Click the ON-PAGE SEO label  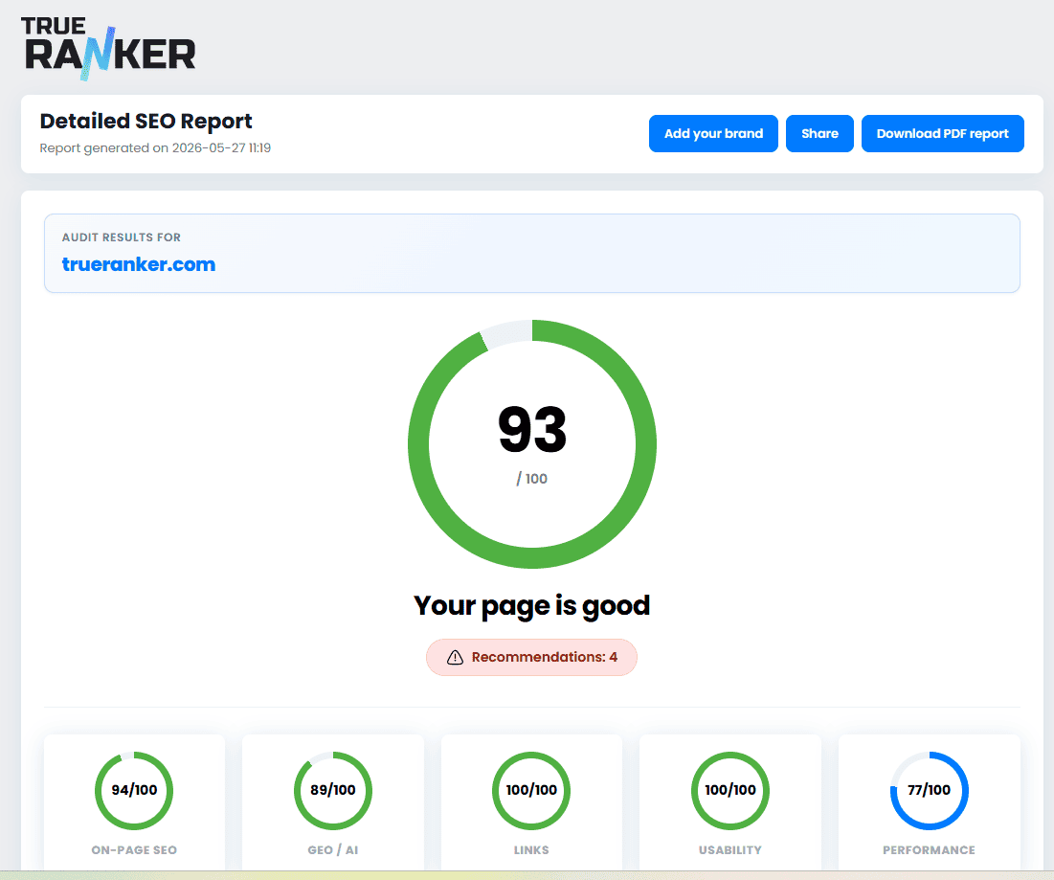click(x=134, y=849)
